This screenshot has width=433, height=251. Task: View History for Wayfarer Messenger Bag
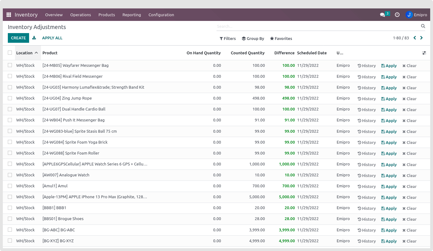tap(367, 66)
